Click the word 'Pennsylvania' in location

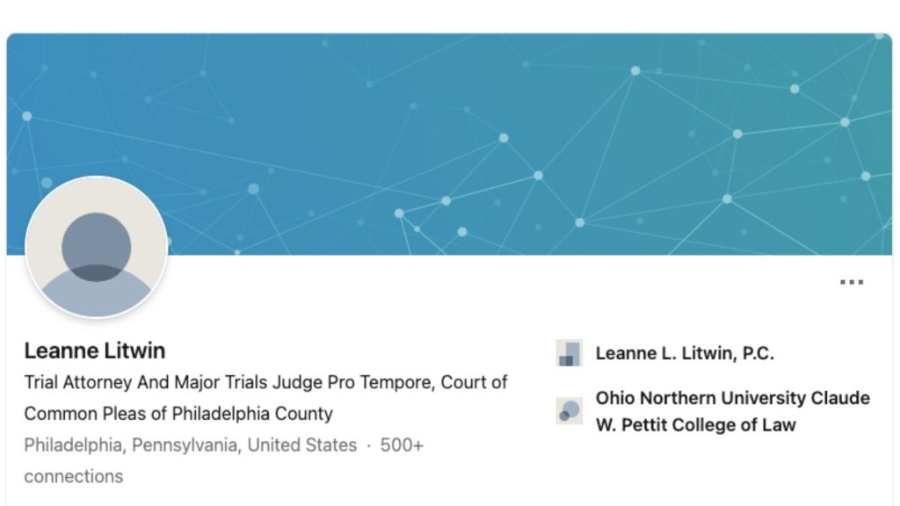[x=184, y=445]
